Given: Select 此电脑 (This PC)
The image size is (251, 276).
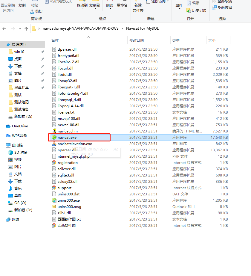Looking at the screenshot, I should click(x=14, y=145).
